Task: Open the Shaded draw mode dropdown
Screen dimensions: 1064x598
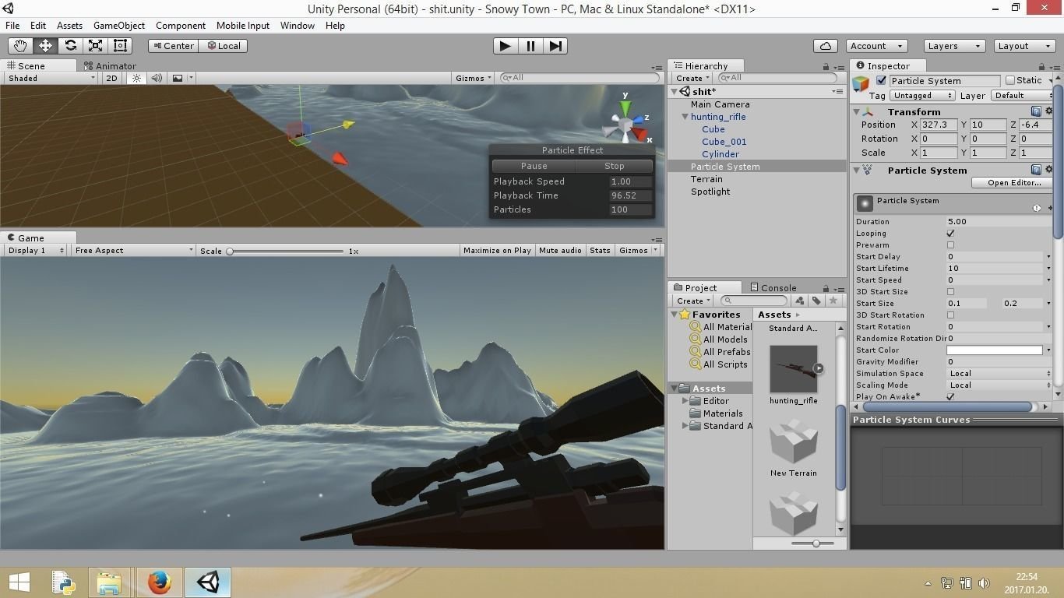Action: tap(51, 78)
